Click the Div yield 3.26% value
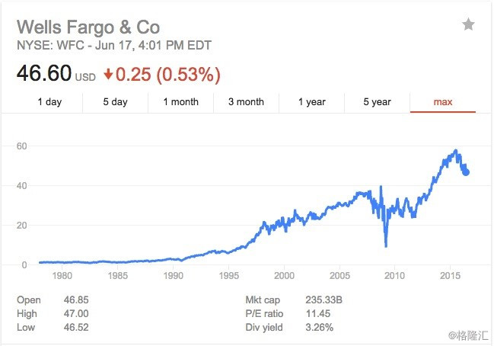494x346 pixels. pyautogui.click(x=318, y=328)
